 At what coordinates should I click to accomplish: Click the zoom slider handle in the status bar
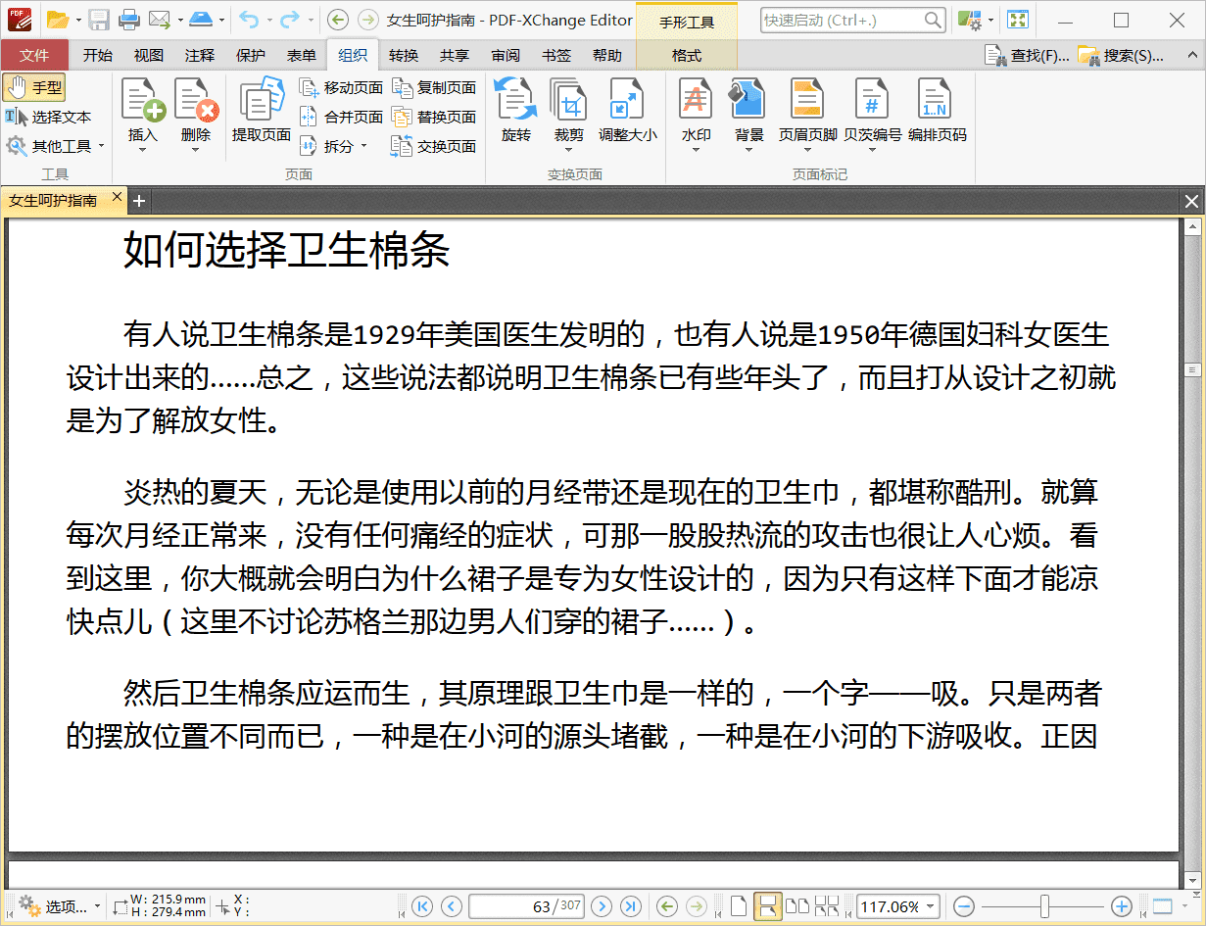point(1044,906)
